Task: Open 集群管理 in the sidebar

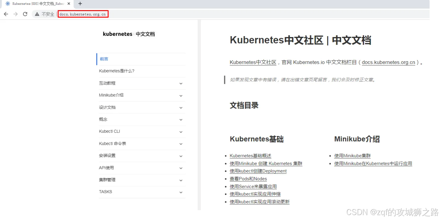Action: (x=107, y=180)
